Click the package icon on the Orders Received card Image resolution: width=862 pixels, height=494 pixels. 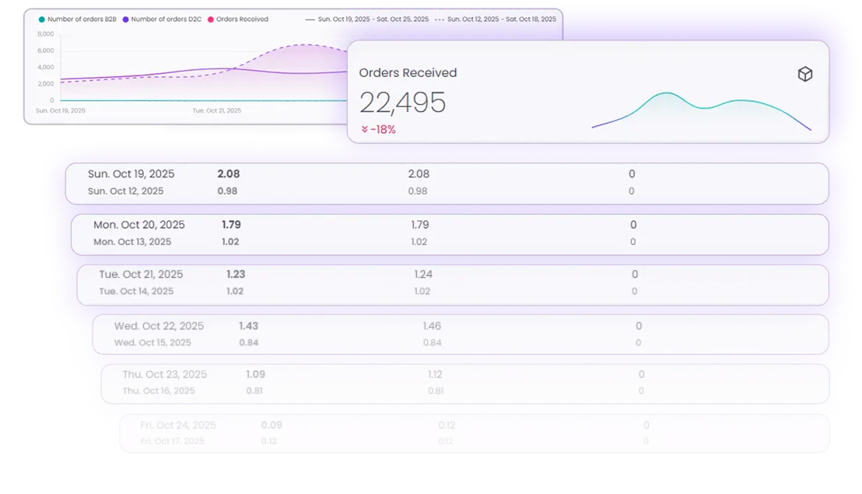coord(805,74)
